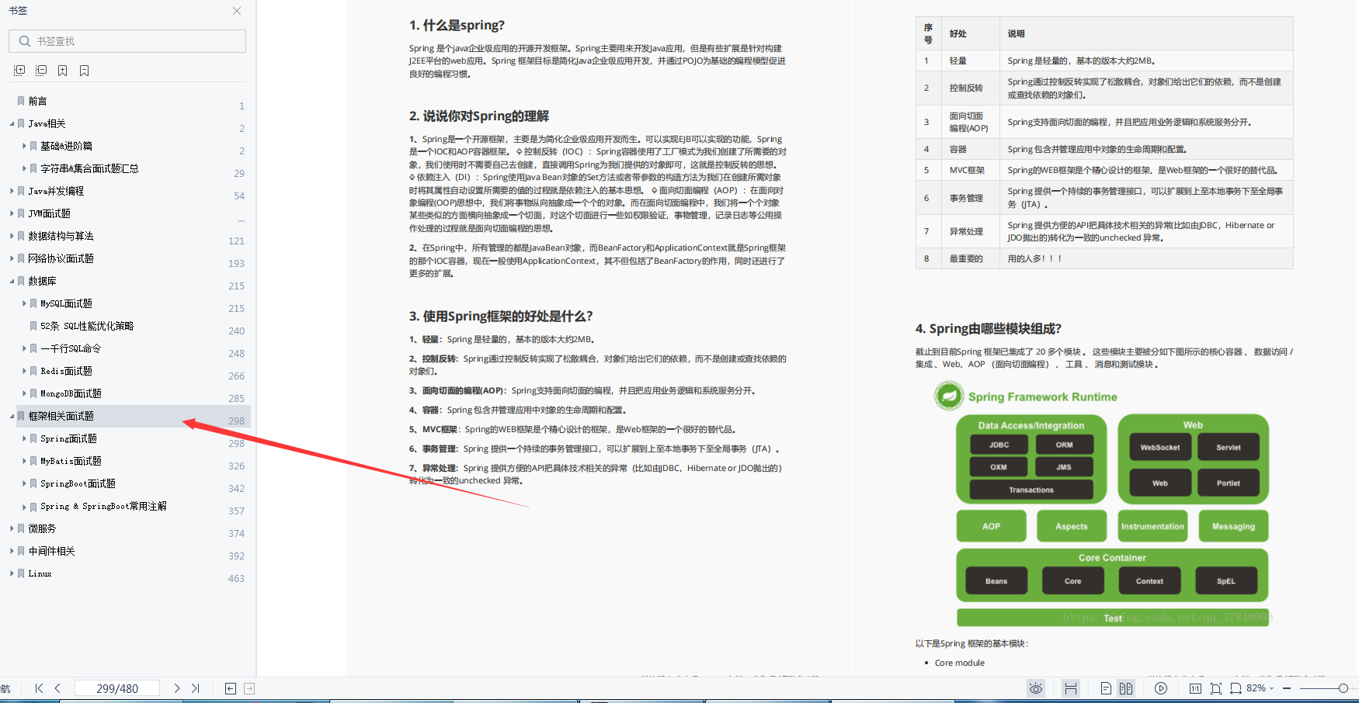Open the 中间件相关 bookmark

pyautogui.click(x=51, y=551)
